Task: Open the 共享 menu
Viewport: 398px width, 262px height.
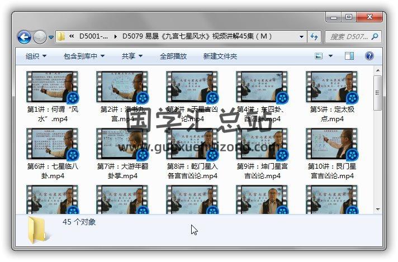Action: coord(132,56)
